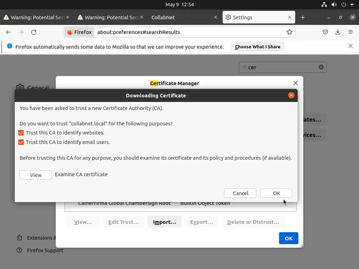Click the settings search field with 'cer'

coord(283,67)
